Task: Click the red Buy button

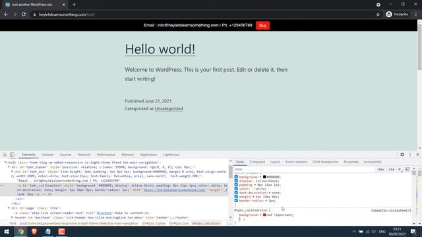Action: click(262, 26)
